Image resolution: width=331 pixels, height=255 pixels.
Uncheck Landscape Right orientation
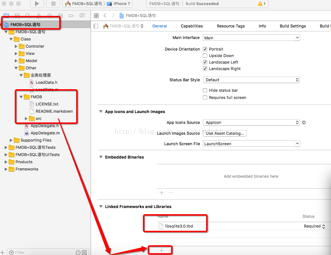tap(205, 69)
